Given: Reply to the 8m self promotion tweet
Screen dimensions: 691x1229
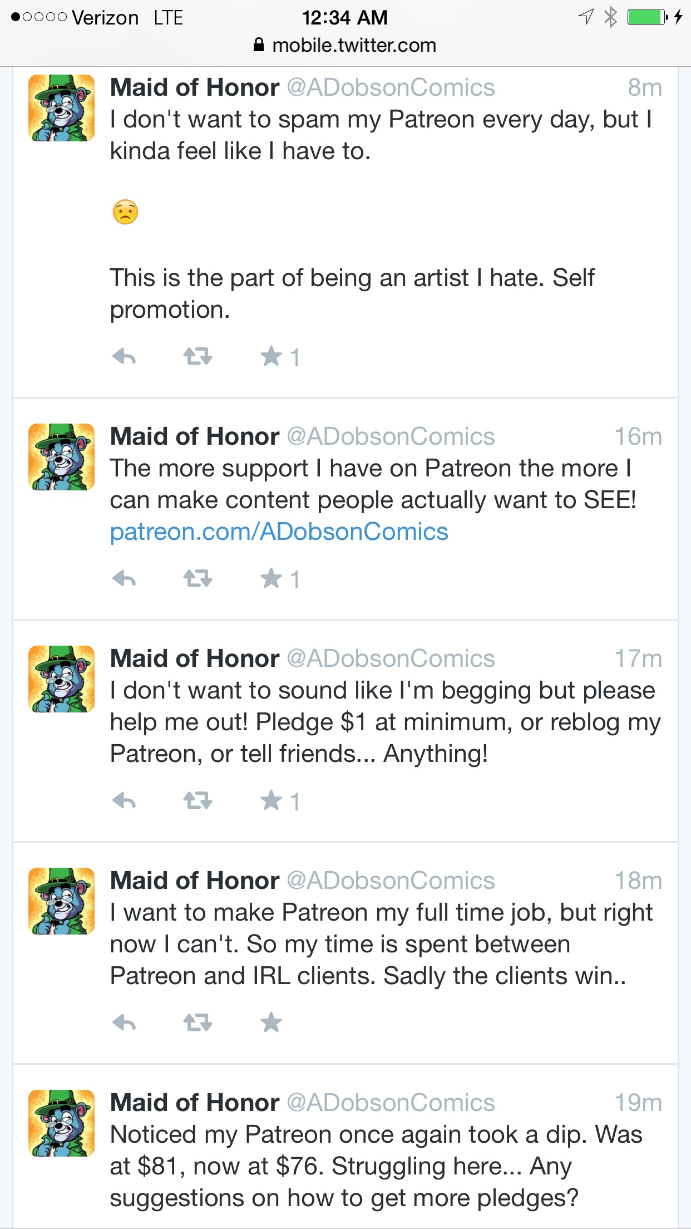Looking at the screenshot, I should point(124,356).
